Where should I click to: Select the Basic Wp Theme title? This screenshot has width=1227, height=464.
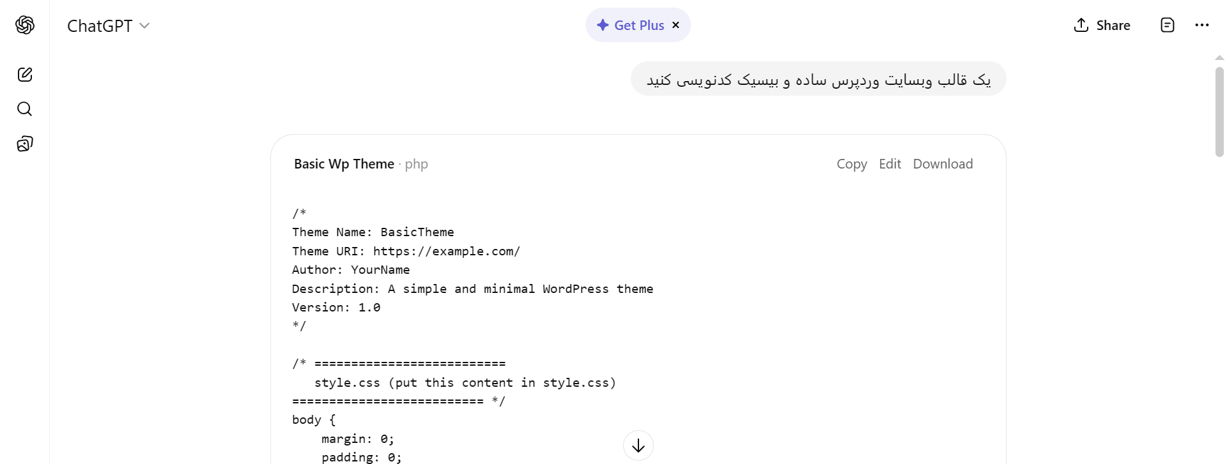[344, 163]
